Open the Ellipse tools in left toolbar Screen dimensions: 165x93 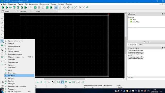[2, 27]
